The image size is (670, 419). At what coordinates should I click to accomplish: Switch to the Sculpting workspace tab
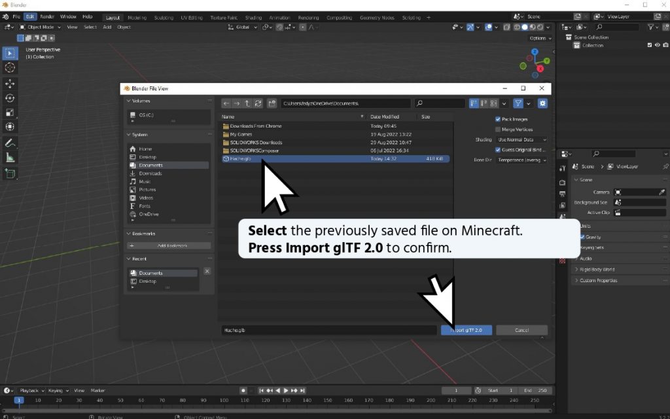(x=164, y=18)
